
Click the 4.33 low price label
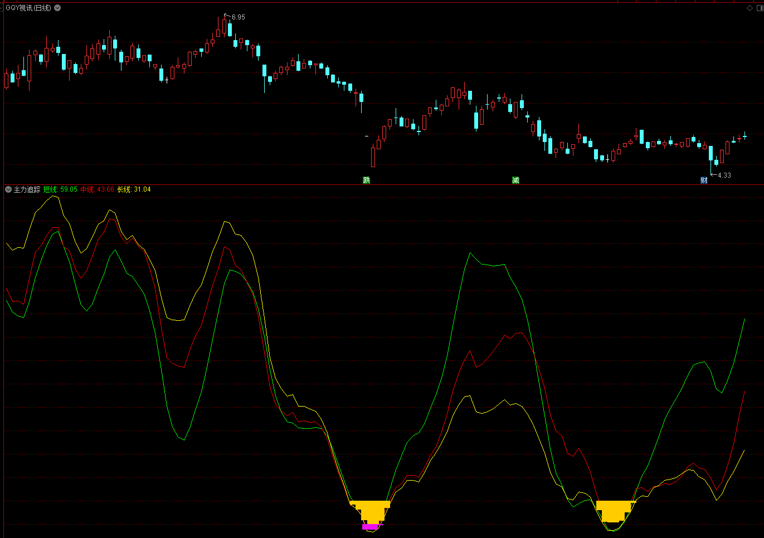724,175
